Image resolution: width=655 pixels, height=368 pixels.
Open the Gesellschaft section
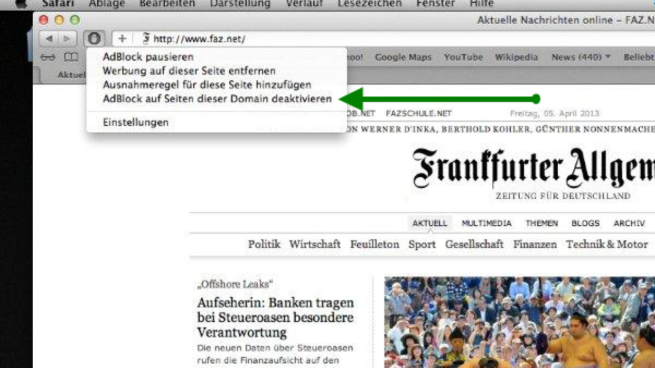[474, 244]
